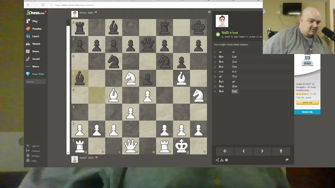The height and width of the screenshot is (188, 335).
Task: Select Black's move Kh8 in move list
Action: click(234, 86)
